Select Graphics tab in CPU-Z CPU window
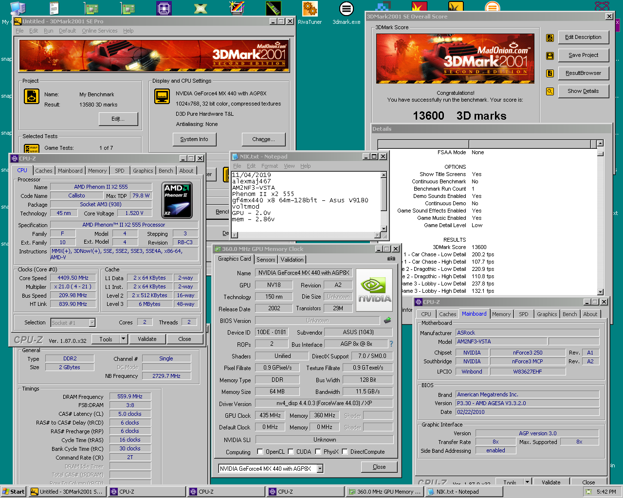This screenshot has height=498, width=623. point(143,171)
